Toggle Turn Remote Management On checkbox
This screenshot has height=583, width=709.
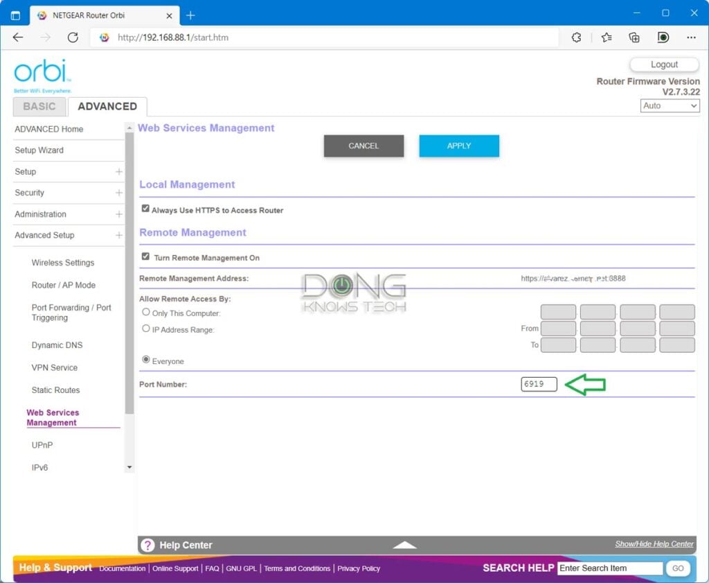(x=145, y=256)
